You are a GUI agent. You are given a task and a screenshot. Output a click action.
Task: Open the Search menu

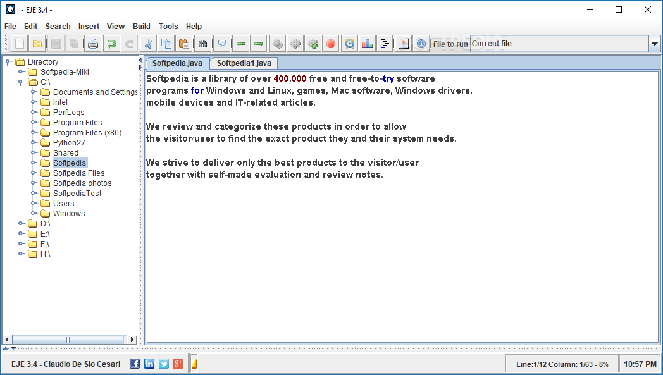[58, 26]
